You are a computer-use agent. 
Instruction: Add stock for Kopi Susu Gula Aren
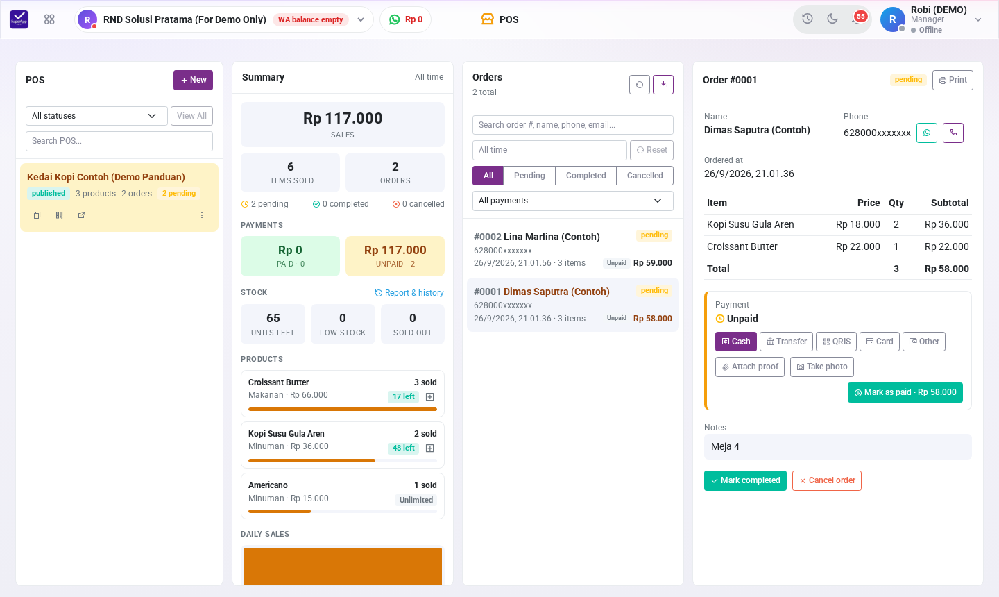tap(429, 448)
